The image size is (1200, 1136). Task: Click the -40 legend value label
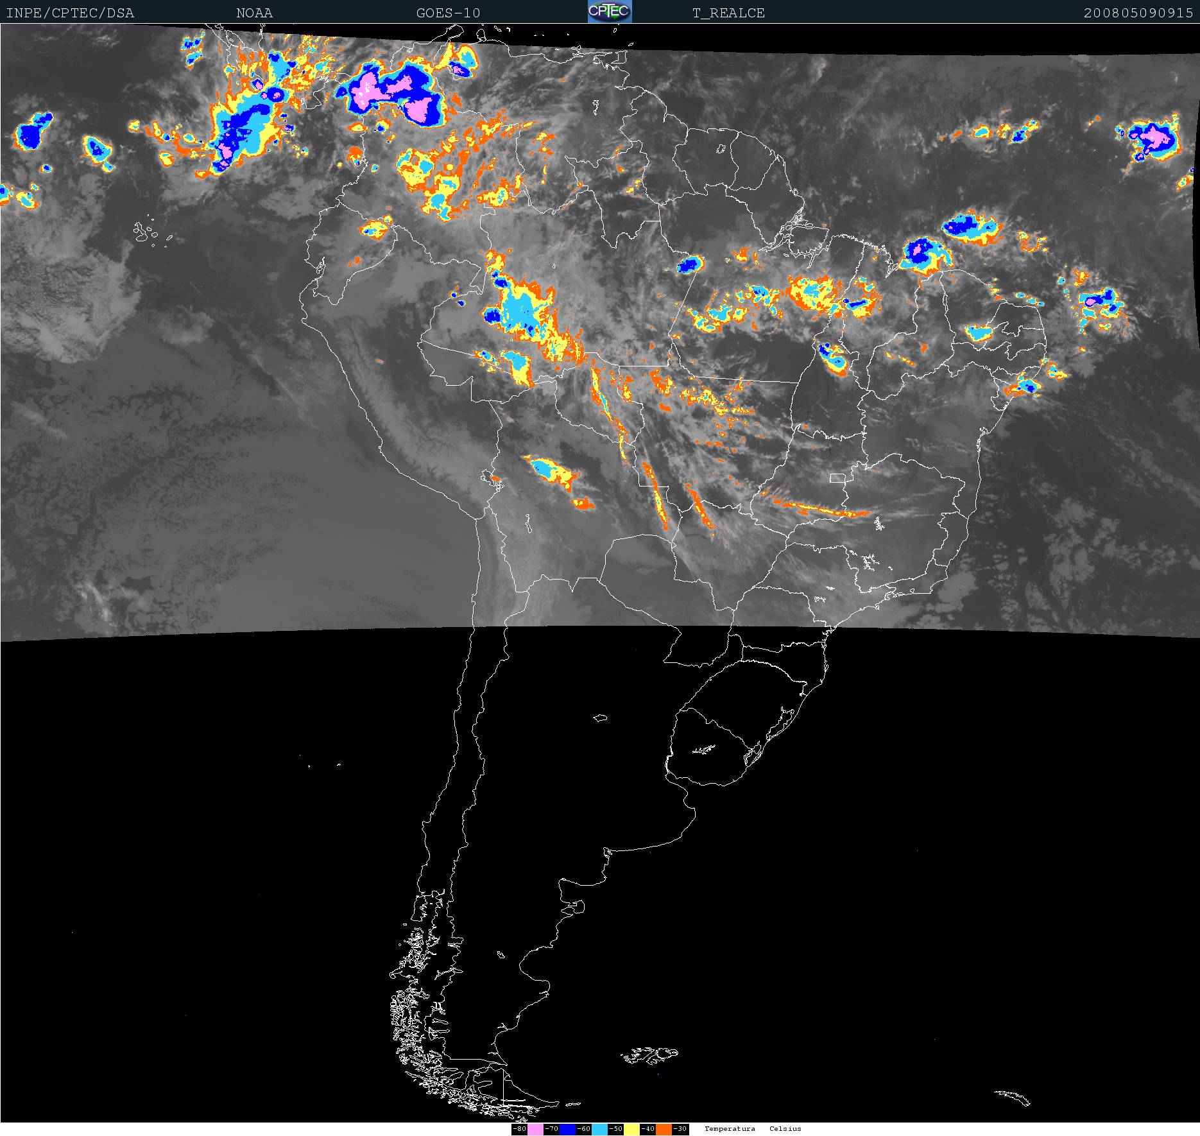(647, 1129)
